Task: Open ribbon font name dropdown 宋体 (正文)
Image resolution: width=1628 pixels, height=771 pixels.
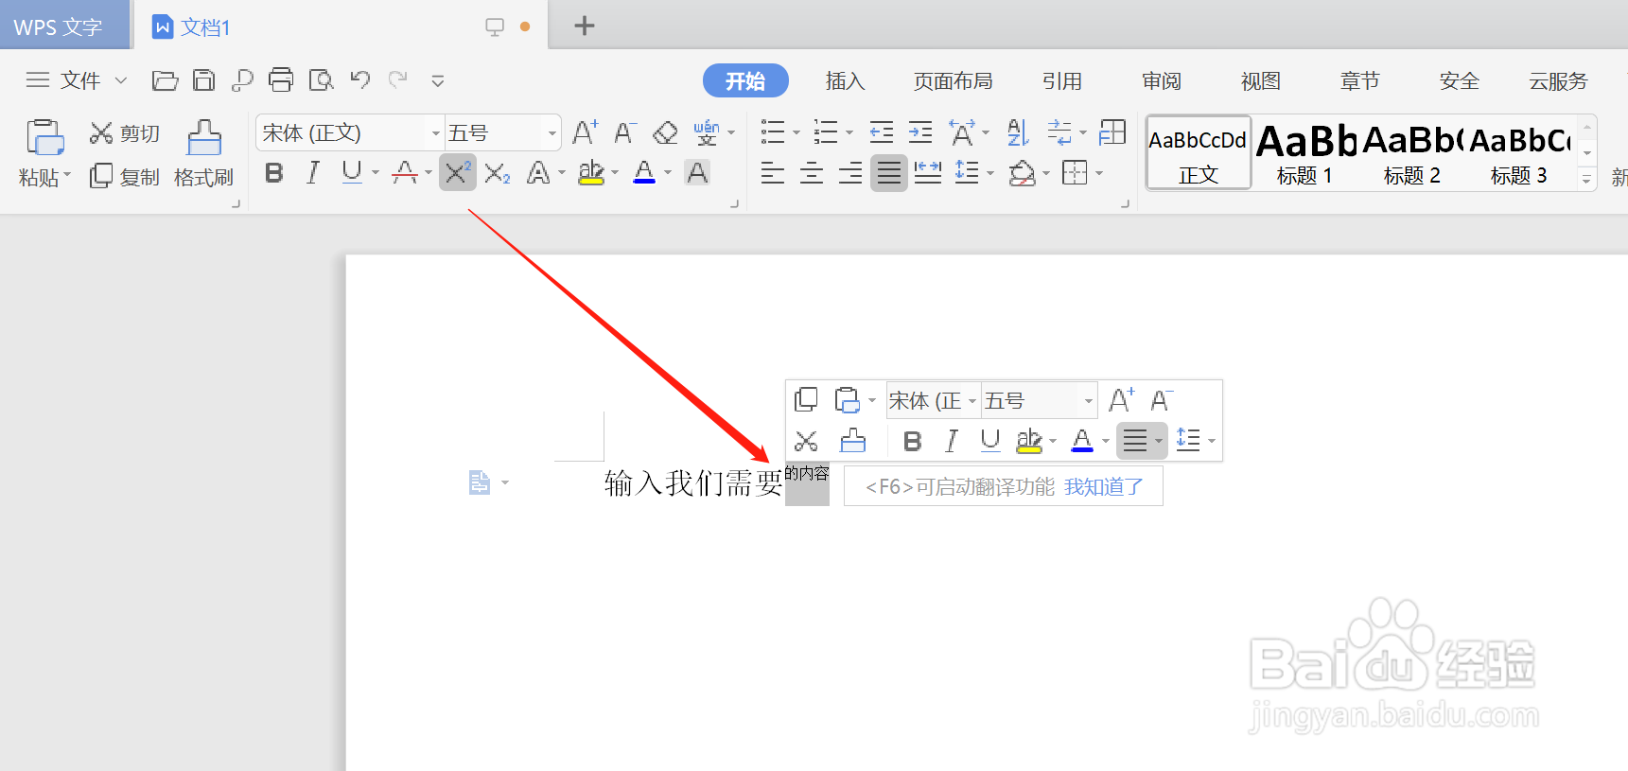Action: [436, 133]
